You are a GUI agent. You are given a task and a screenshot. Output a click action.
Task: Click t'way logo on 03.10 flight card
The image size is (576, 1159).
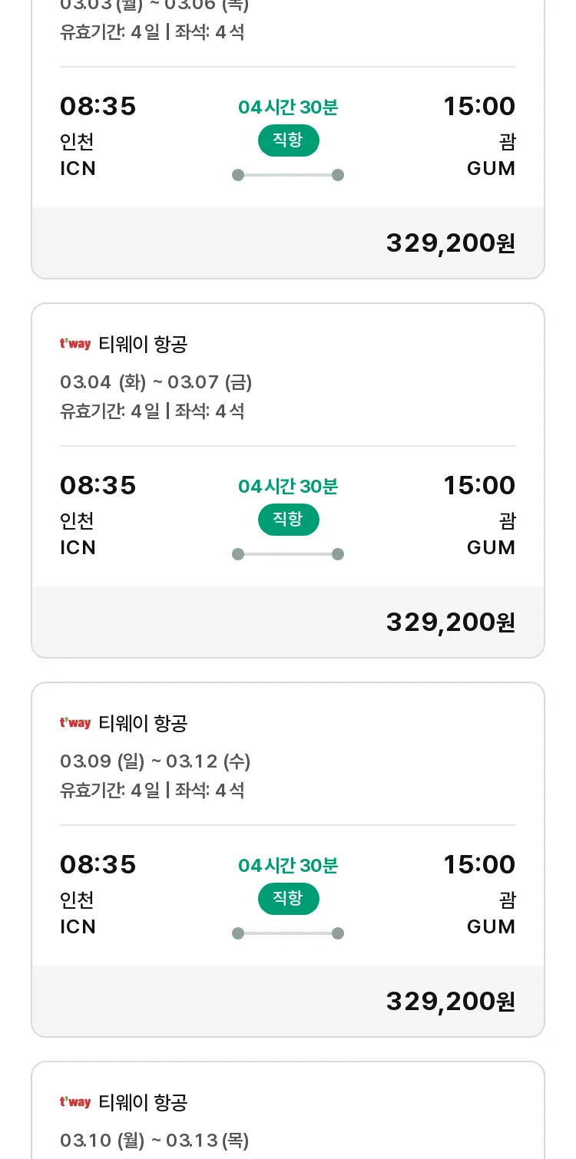pos(75,1102)
